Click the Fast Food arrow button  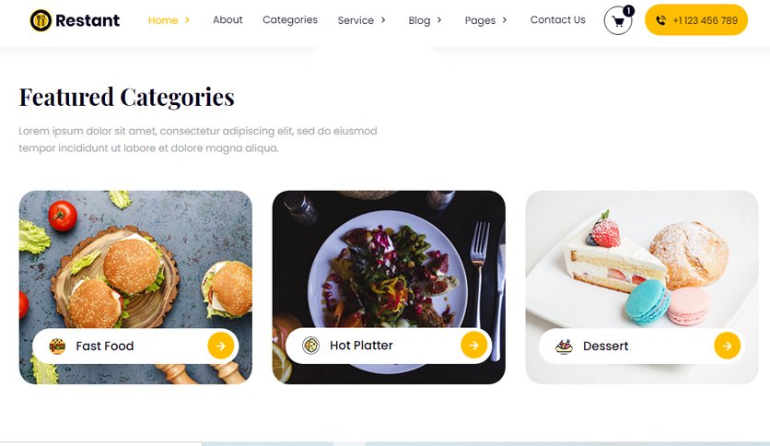220,346
